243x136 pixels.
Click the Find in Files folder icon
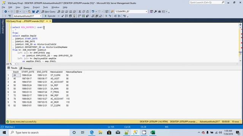[x=112, y=12]
